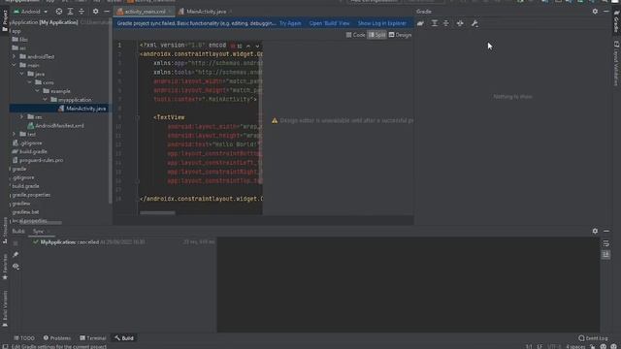This screenshot has height=349, width=621.
Task: Open Layout Validation side tab
Action: pyautogui.click(x=616, y=63)
